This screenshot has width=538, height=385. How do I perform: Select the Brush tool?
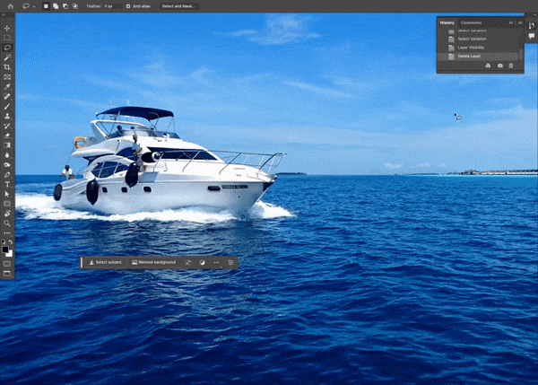7,106
